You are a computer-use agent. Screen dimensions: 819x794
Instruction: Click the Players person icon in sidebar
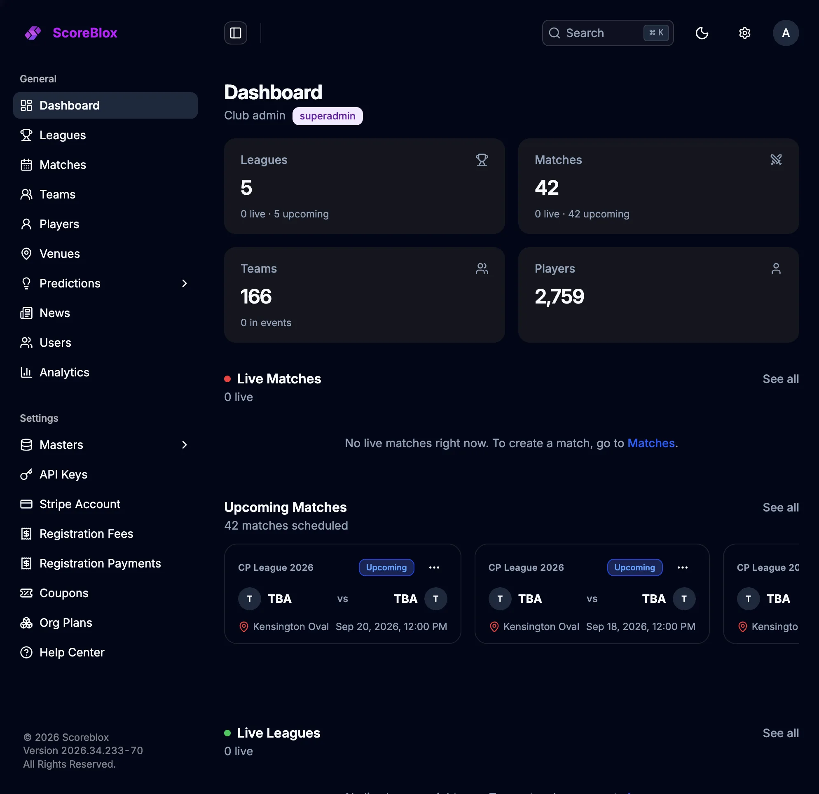click(x=26, y=224)
